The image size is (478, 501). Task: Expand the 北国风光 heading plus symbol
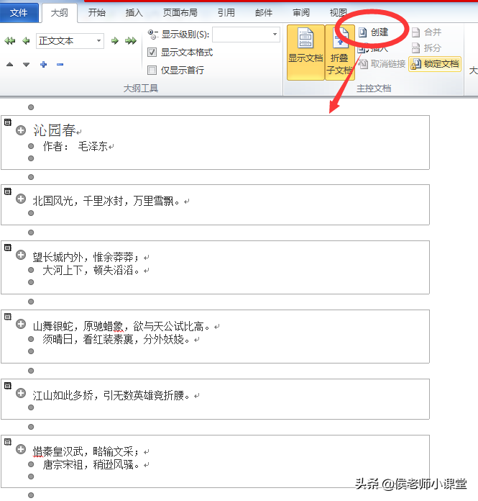pyautogui.click(x=21, y=199)
